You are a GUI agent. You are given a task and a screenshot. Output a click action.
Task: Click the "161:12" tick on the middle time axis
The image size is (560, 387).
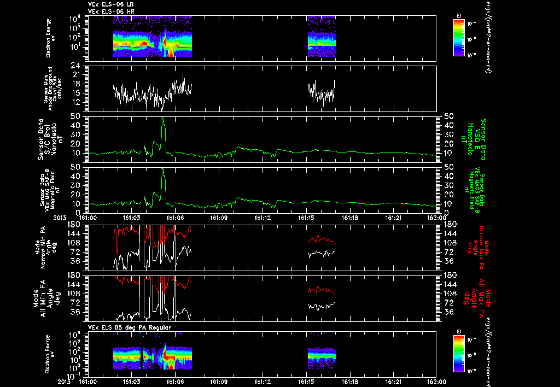pos(262,218)
